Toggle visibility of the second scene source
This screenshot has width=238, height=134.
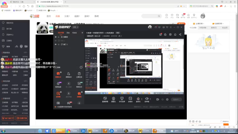tap(56, 41)
